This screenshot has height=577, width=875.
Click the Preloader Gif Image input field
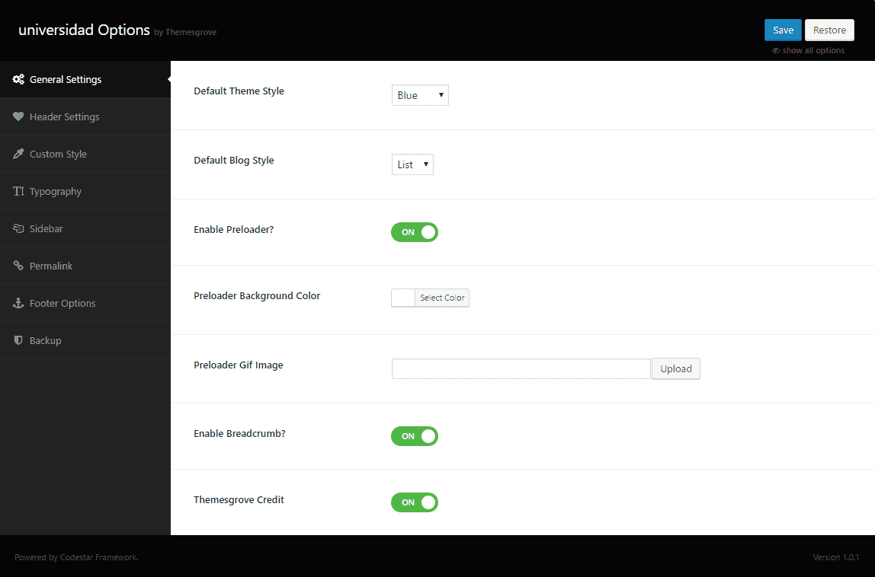point(521,368)
